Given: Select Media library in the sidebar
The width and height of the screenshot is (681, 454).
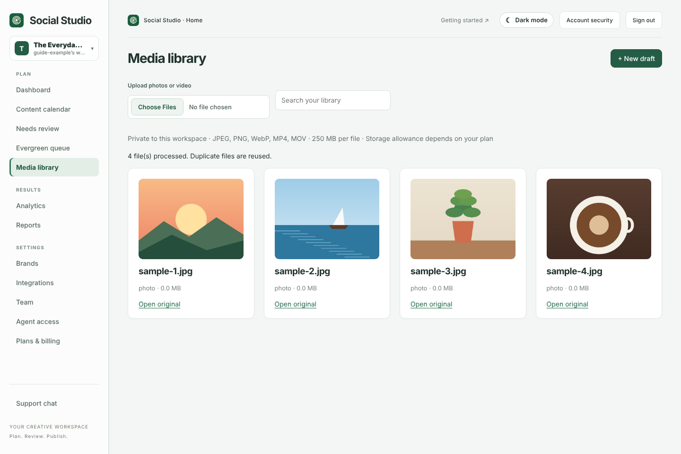Looking at the screenshot, I should coord(54,167).
